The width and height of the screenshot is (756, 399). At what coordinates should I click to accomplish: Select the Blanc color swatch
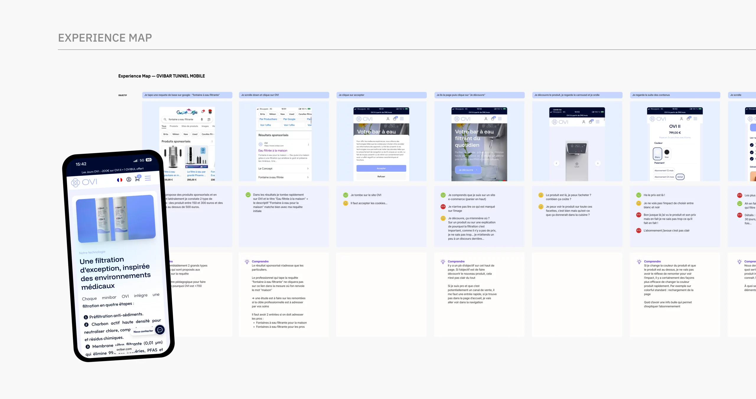(x=658, y=153)
